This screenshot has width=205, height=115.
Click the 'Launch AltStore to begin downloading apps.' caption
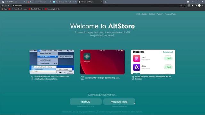click(102, 78)
